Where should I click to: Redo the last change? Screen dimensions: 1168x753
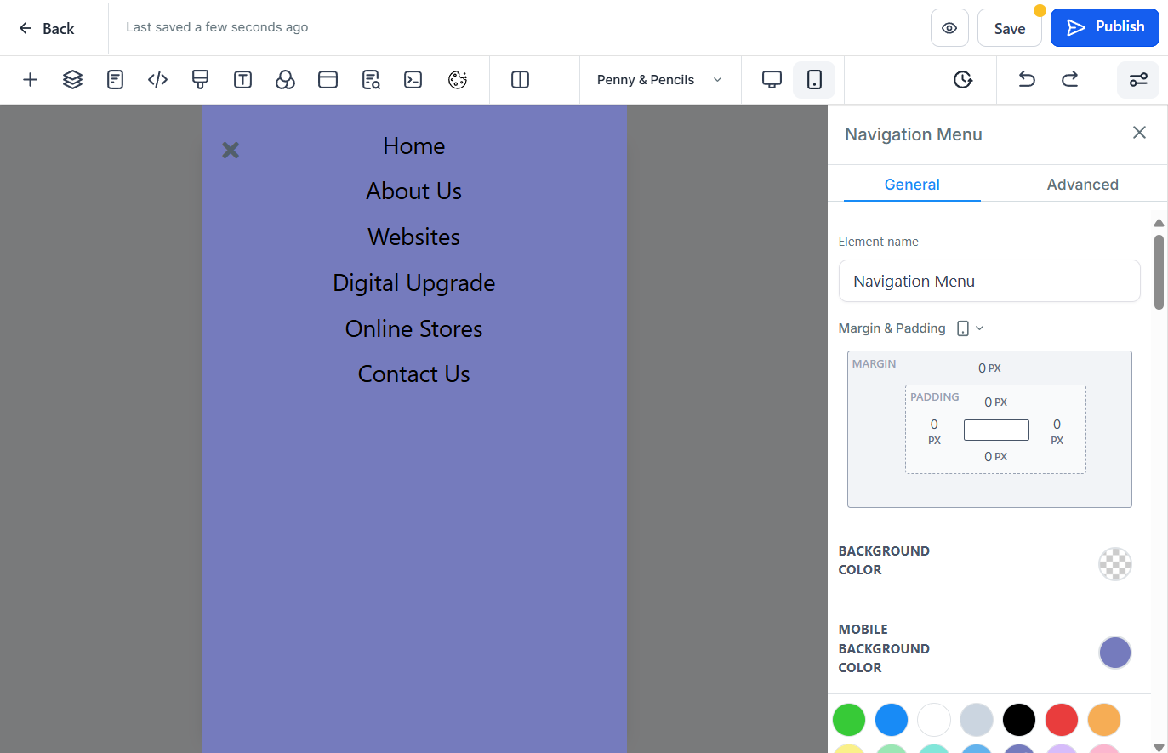tap(1069, 80)
